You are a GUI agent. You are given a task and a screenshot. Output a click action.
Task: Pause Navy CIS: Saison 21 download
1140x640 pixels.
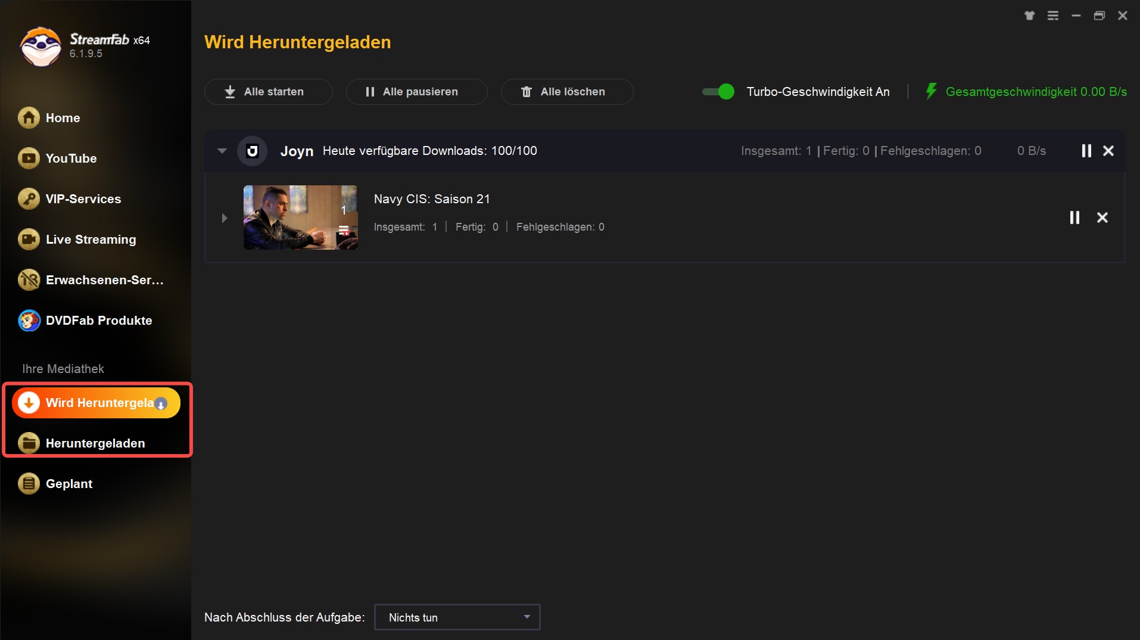1074,218
